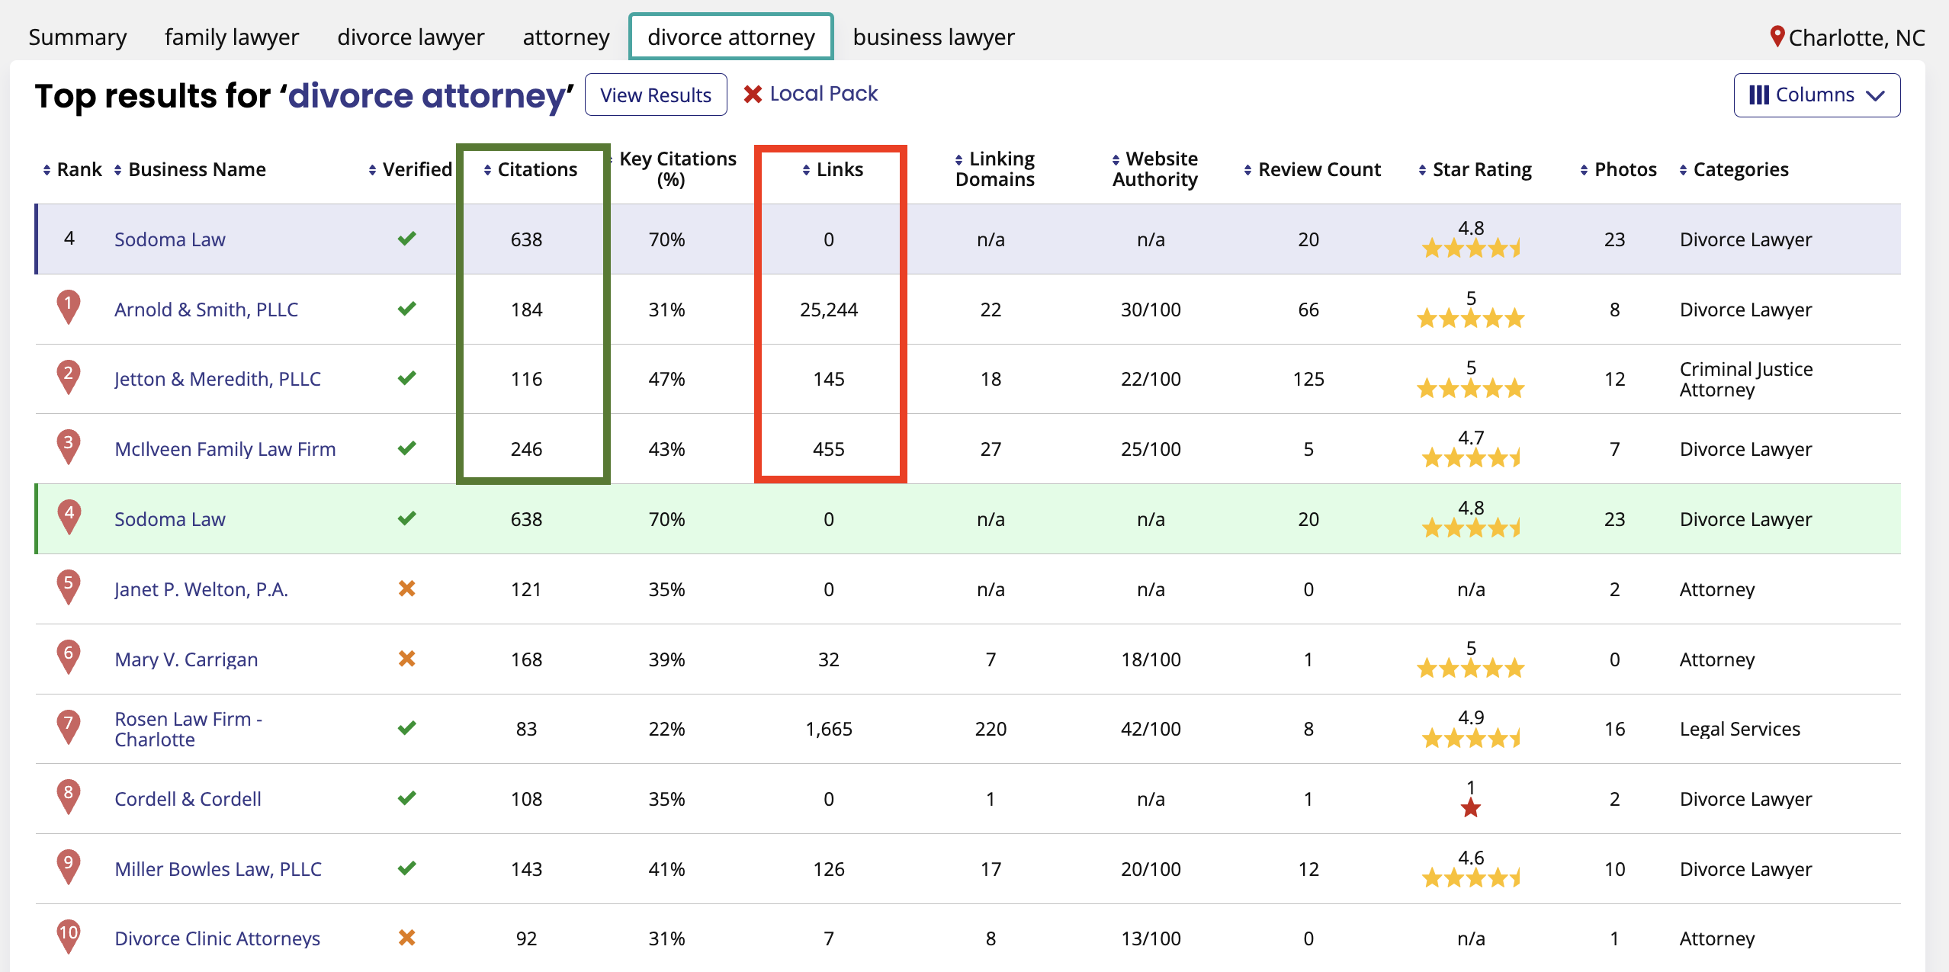Click the single red star for Cordell & Cordell
This screenshot has height=972, width=1949.
pos(1470,808)
